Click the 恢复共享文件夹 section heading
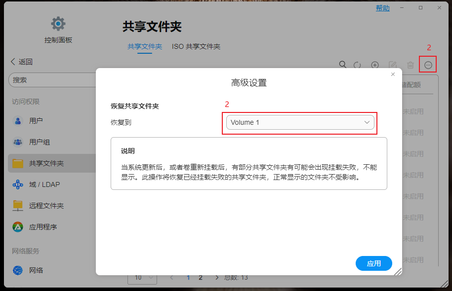The width and height of the screenshot is (452, 291). 135,106
